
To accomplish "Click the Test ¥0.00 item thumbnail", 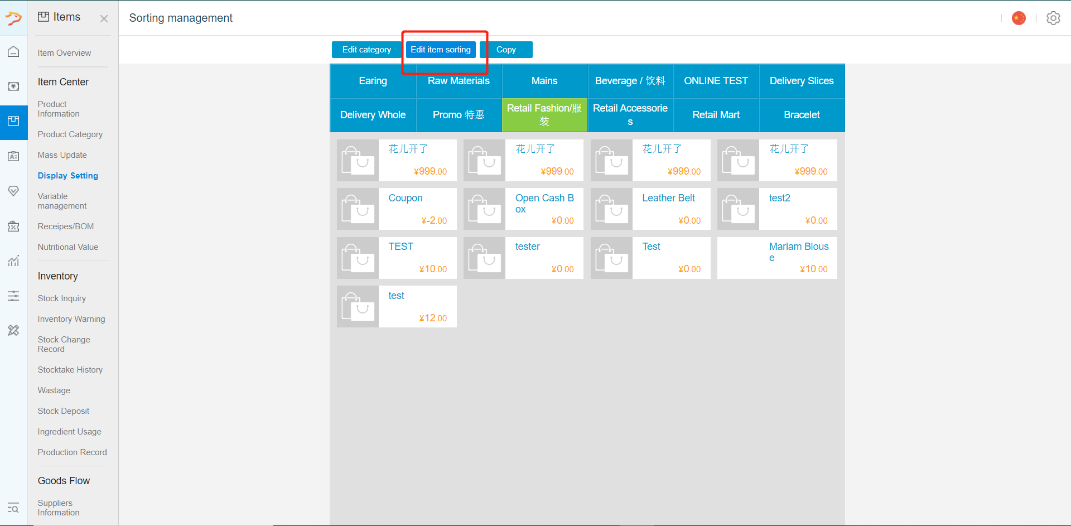I will point(611,258).
